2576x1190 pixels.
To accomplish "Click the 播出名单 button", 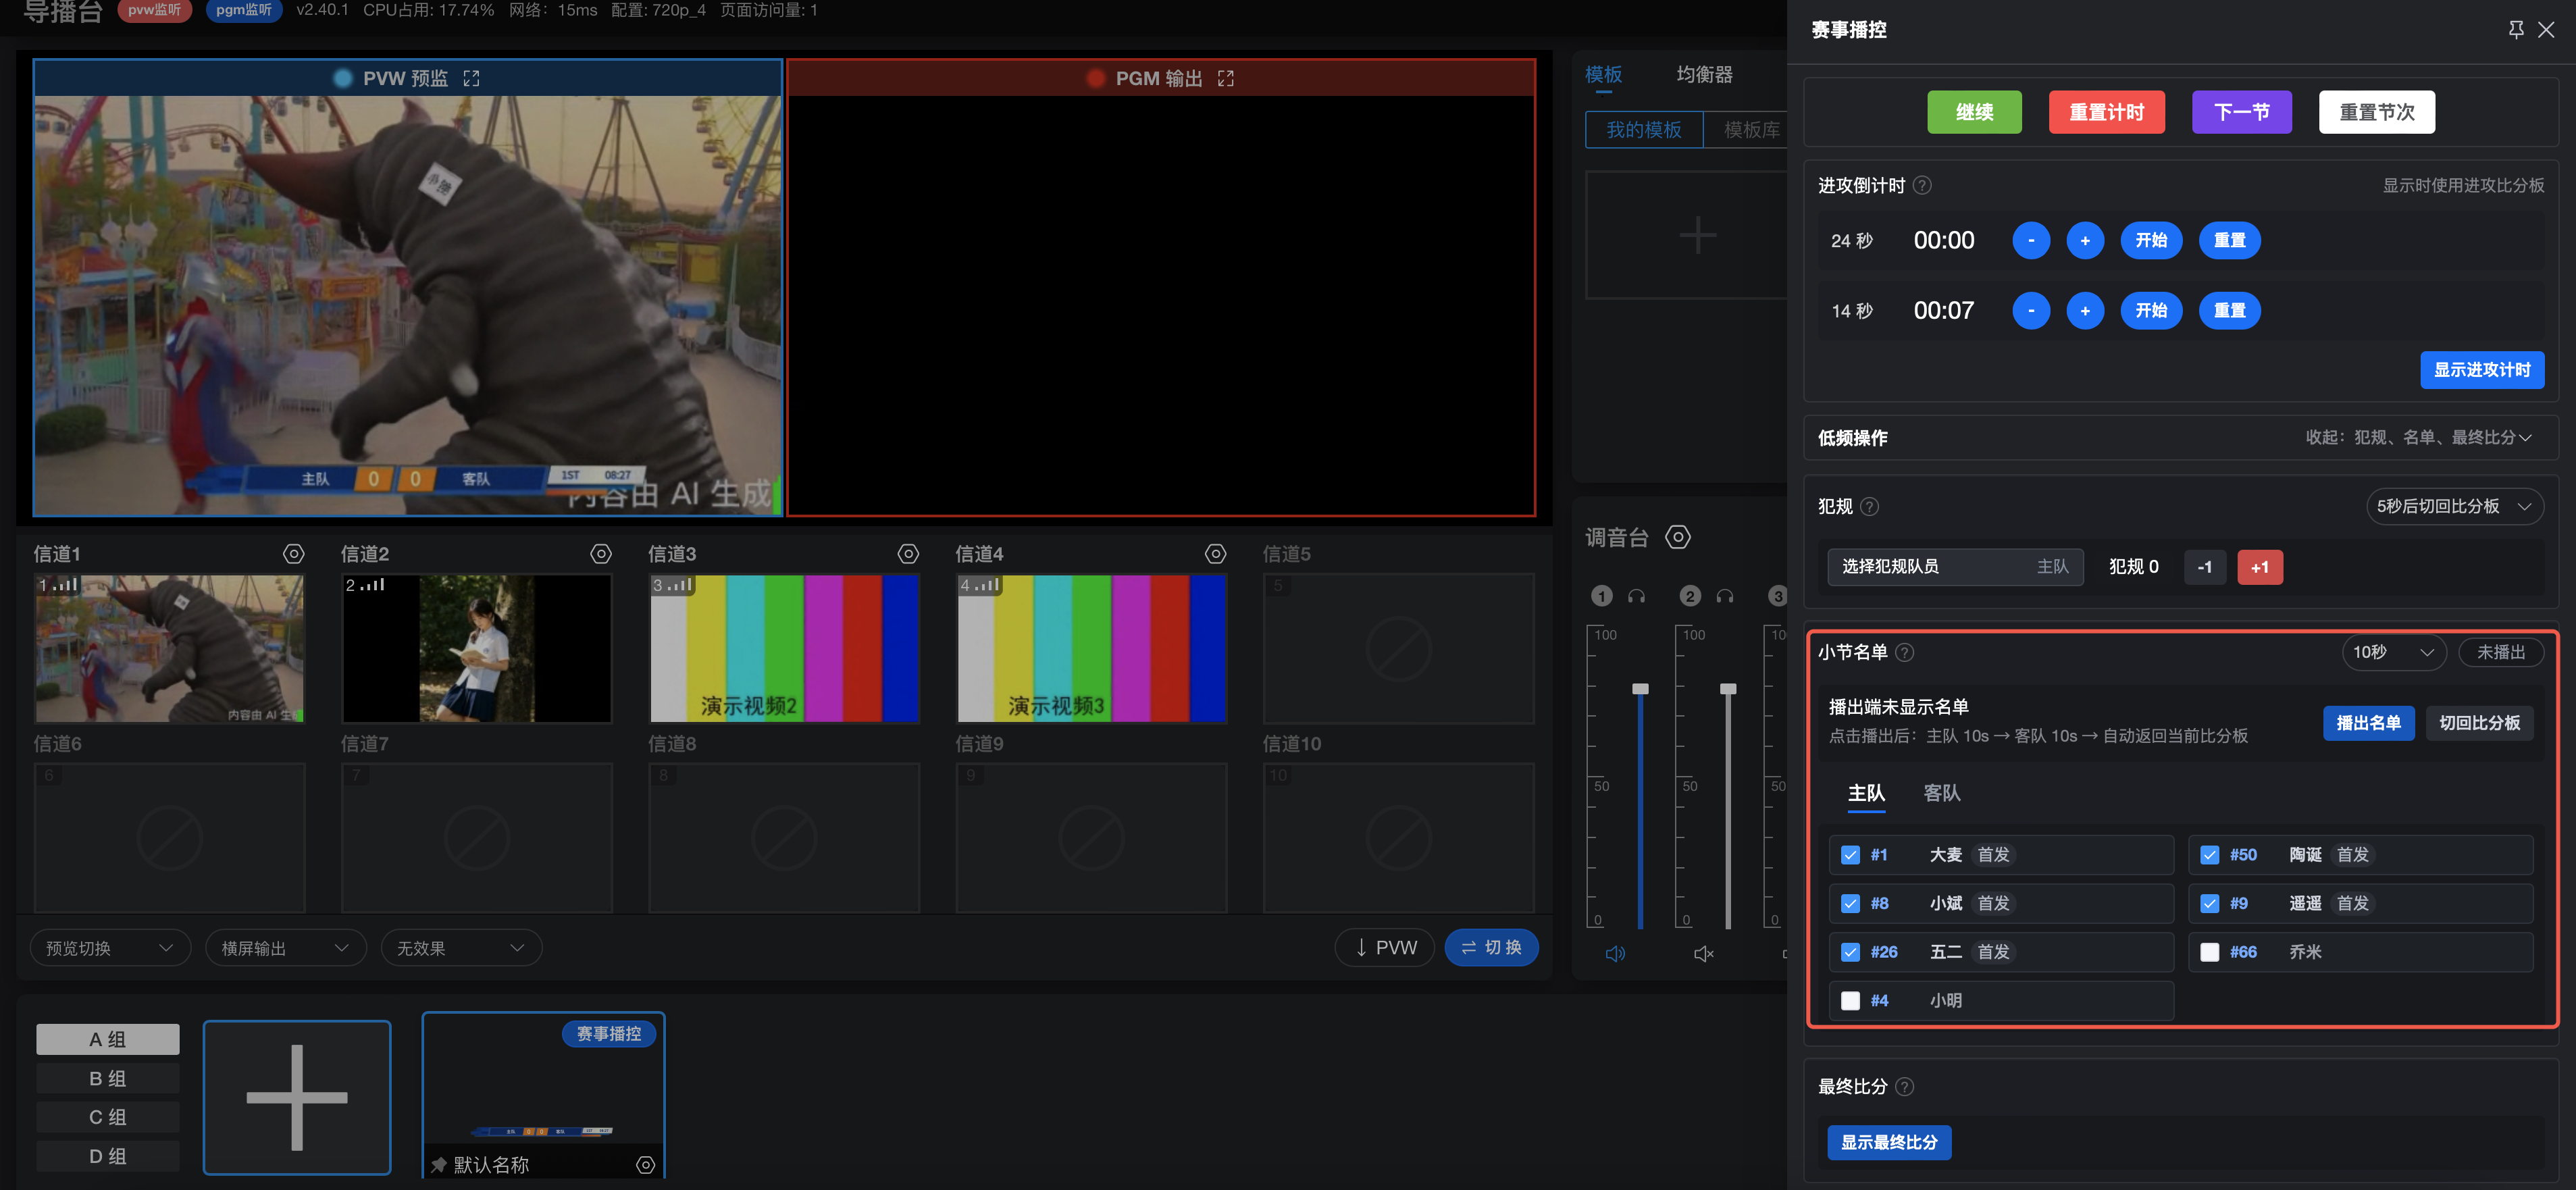I will pos(2368,723).
